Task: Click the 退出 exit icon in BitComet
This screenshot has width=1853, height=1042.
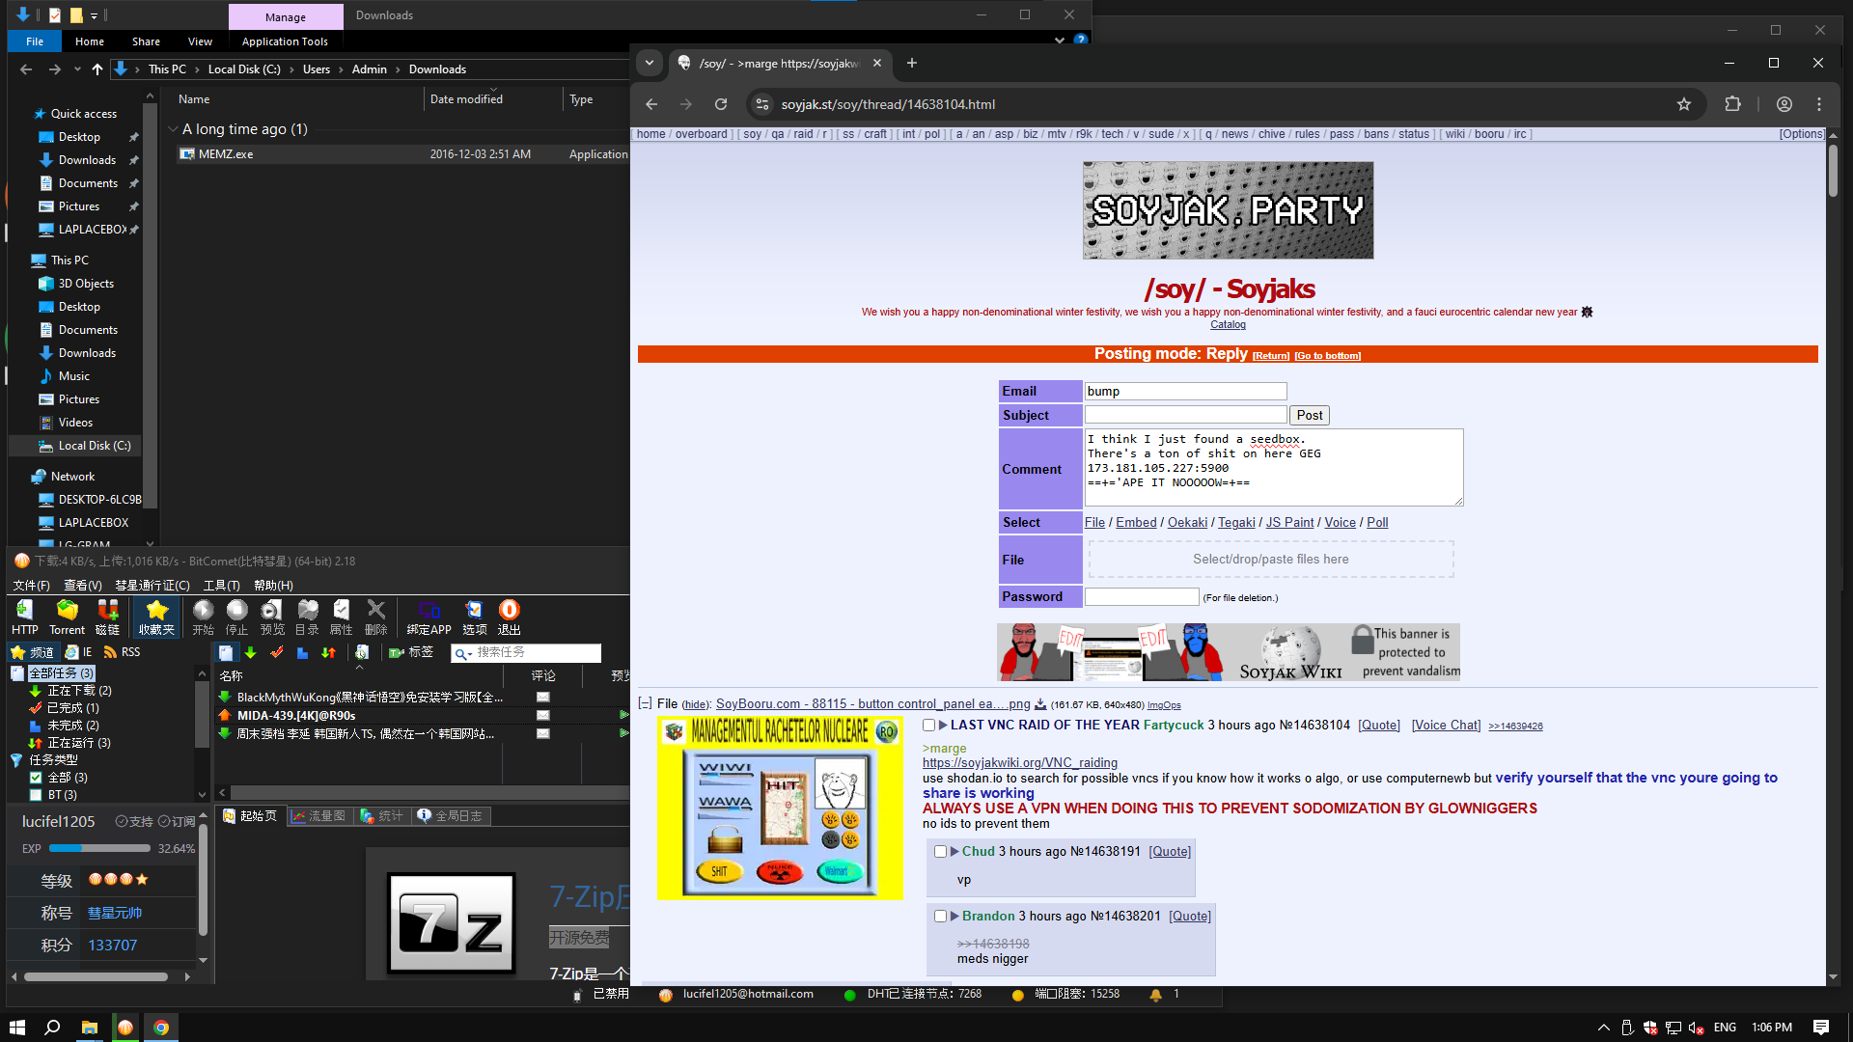Action: pyautogui.click(x=509, y=617)
